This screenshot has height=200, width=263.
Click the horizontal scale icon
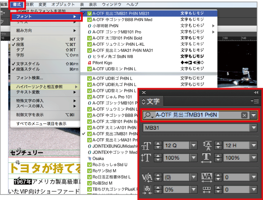pyautogui.click(x=206, y=158)
